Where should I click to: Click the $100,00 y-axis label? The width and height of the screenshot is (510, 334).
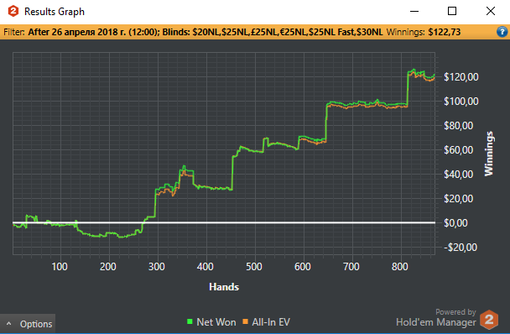tap(461, 102)
